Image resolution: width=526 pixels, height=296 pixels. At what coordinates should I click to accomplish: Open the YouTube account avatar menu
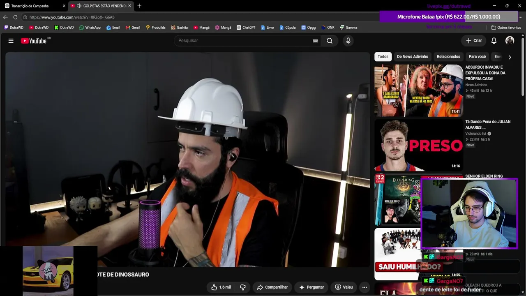(x=510, y=41)
